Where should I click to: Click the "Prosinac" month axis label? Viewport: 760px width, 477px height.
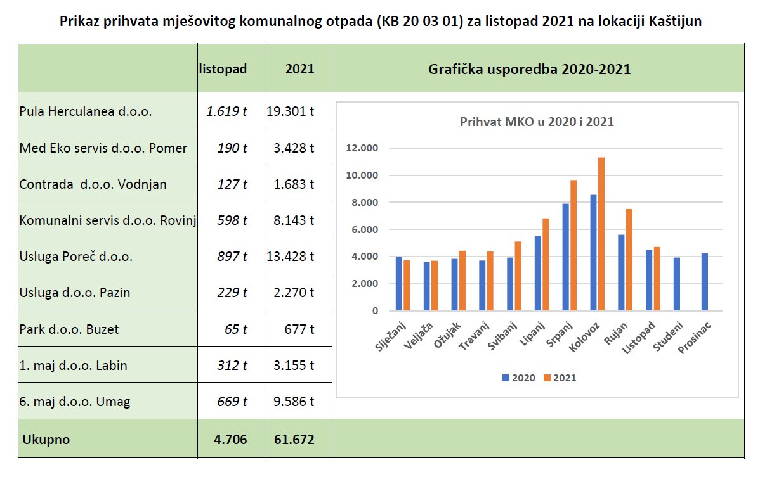pos(695,338)
